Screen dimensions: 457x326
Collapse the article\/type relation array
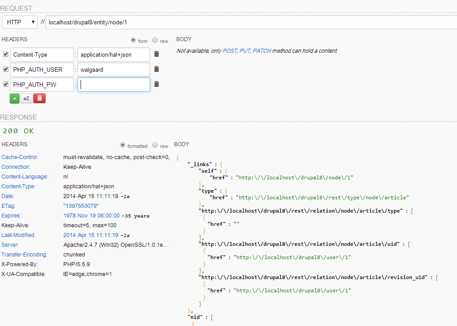pos(412,211)
